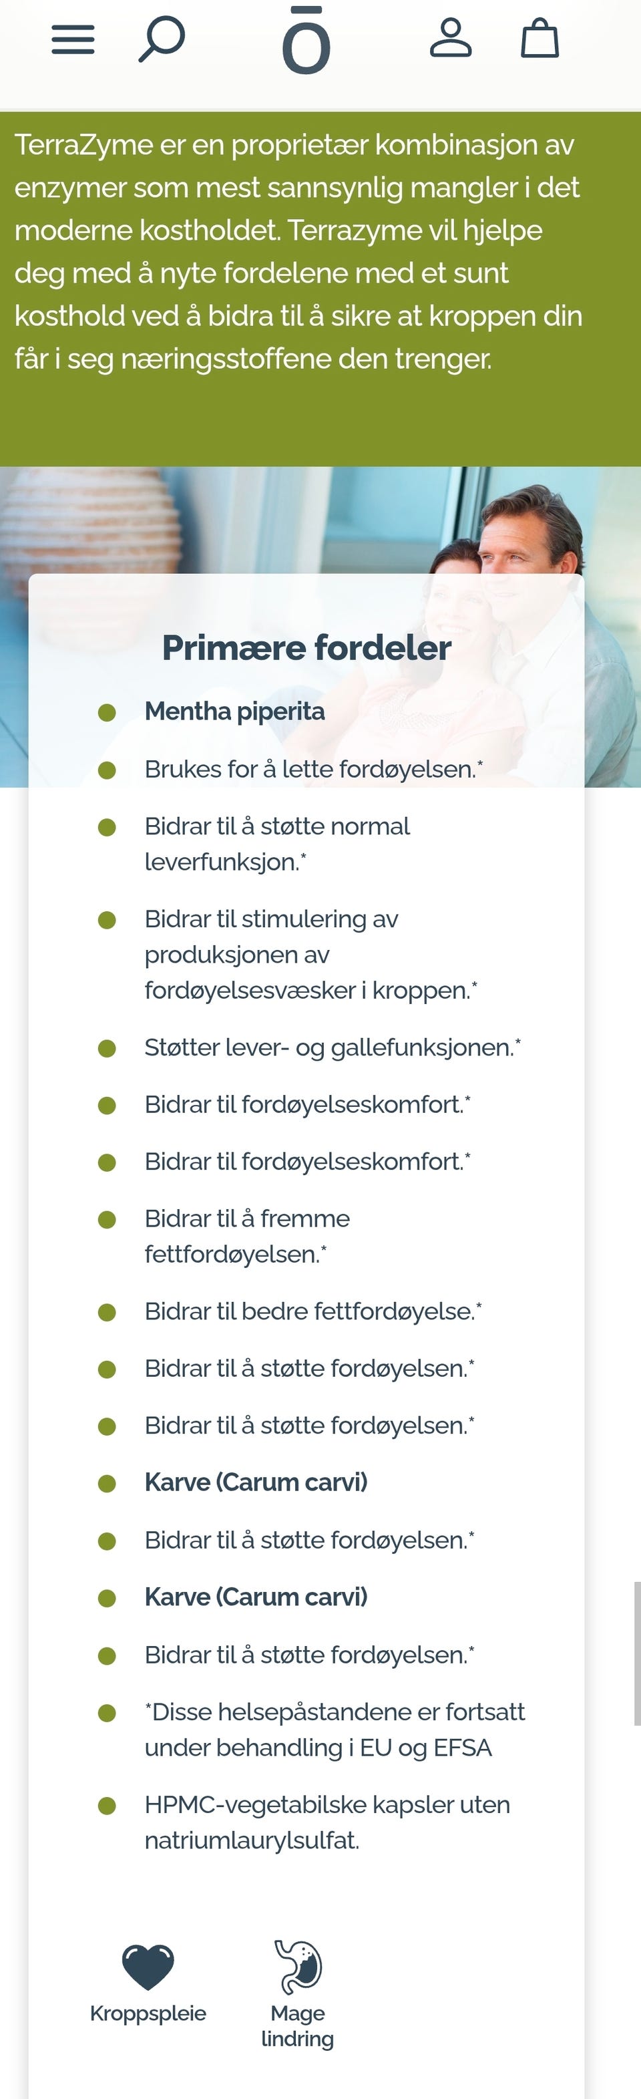Click the EU og EFSA disclaimer text
641x2099 pixels.
click(334, 1730)
